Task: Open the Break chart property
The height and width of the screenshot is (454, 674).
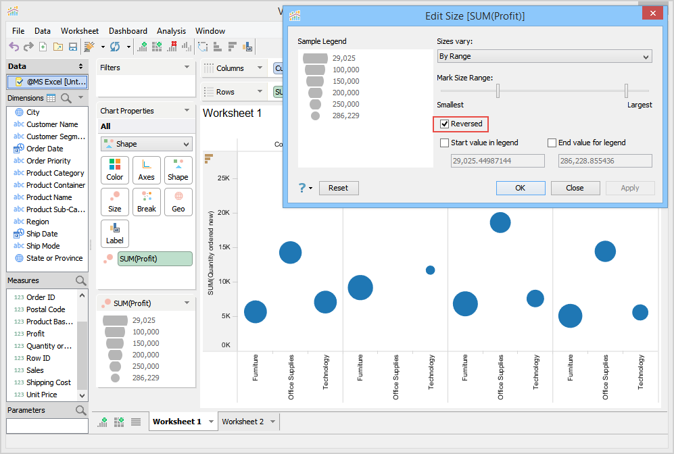Action: [147, 202]
